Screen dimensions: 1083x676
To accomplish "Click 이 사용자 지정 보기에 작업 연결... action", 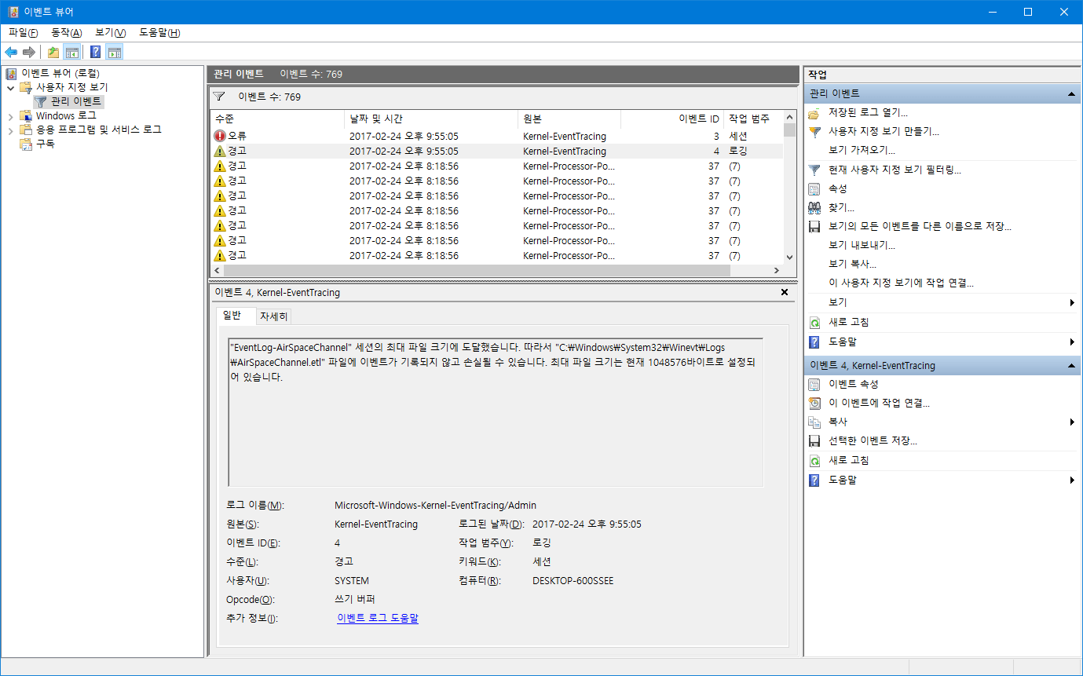I will click(x=901, y=283).
